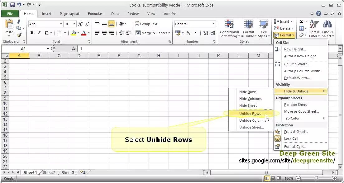Viewport: 344px width, 183px height.
Task: Click the Save icon in quick access toolbar
Action: [12, 5]
